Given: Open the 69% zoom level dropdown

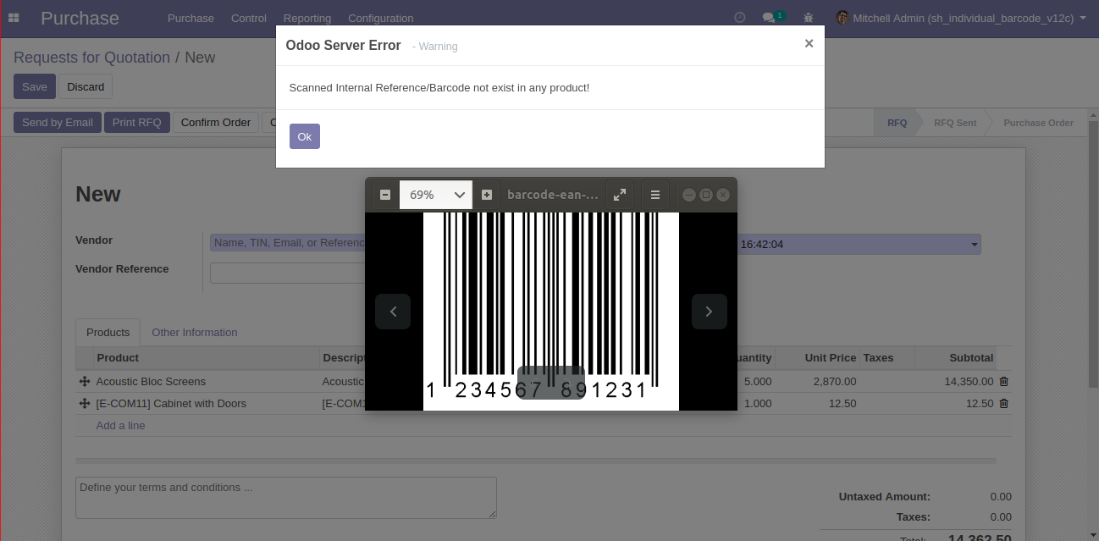Looking at the screenshot, I should 436,195.
